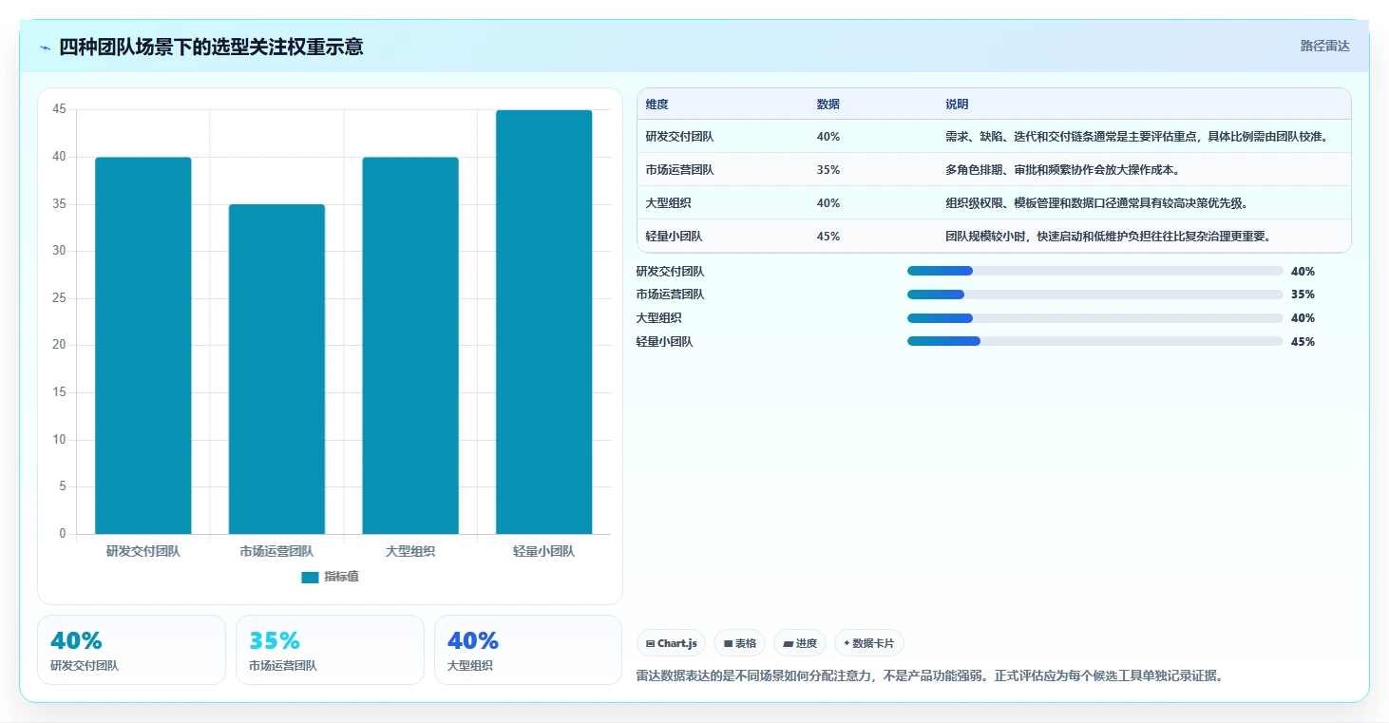
Task: Select the Chart.js tag chip
Action: tap(672, 643)
